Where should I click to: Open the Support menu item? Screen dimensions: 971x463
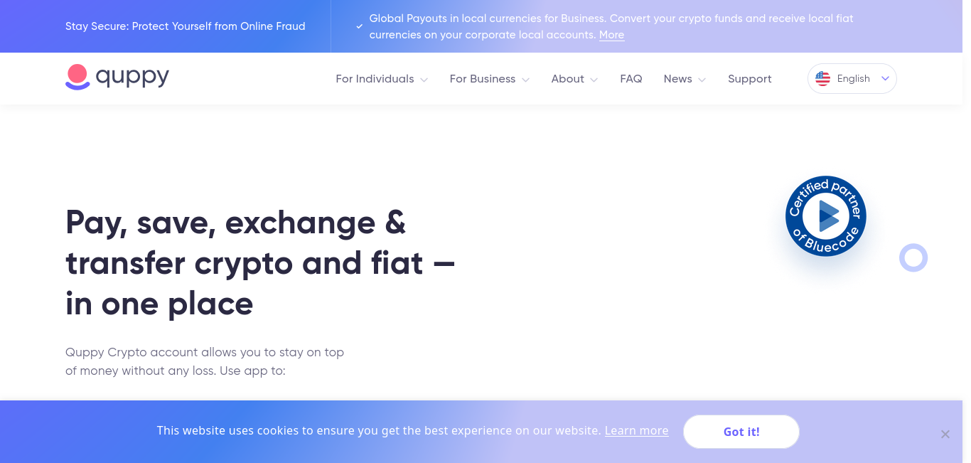[749, 79]
